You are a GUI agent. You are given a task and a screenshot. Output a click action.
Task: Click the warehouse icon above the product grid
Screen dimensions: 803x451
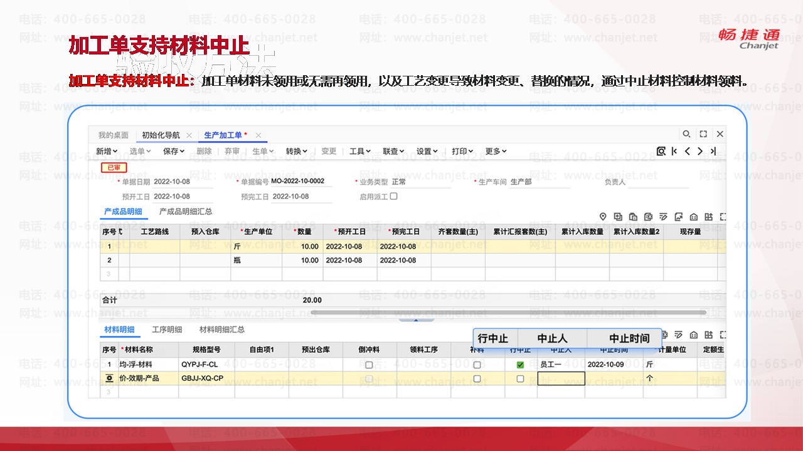pos(693,217)
